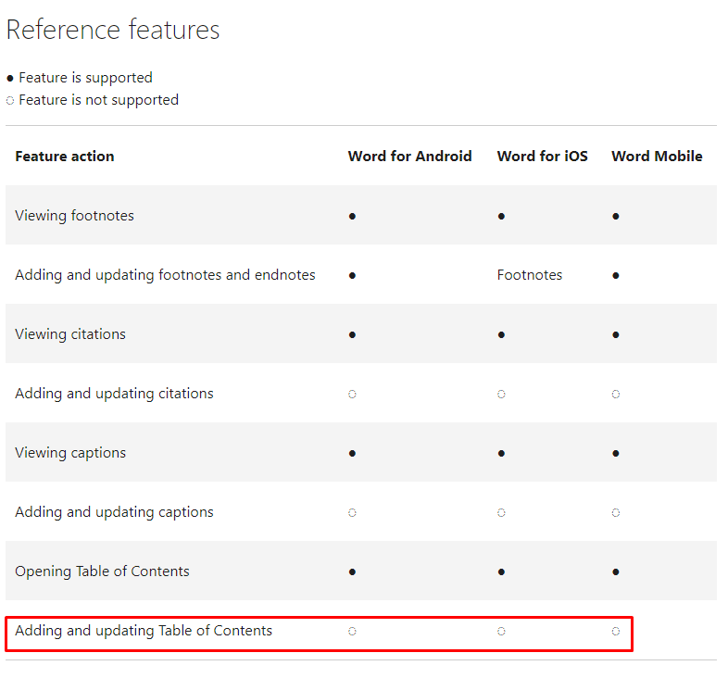Click Opening Table of Contents dot under iOS
The image size is (728, 678).
click(501, 572)
